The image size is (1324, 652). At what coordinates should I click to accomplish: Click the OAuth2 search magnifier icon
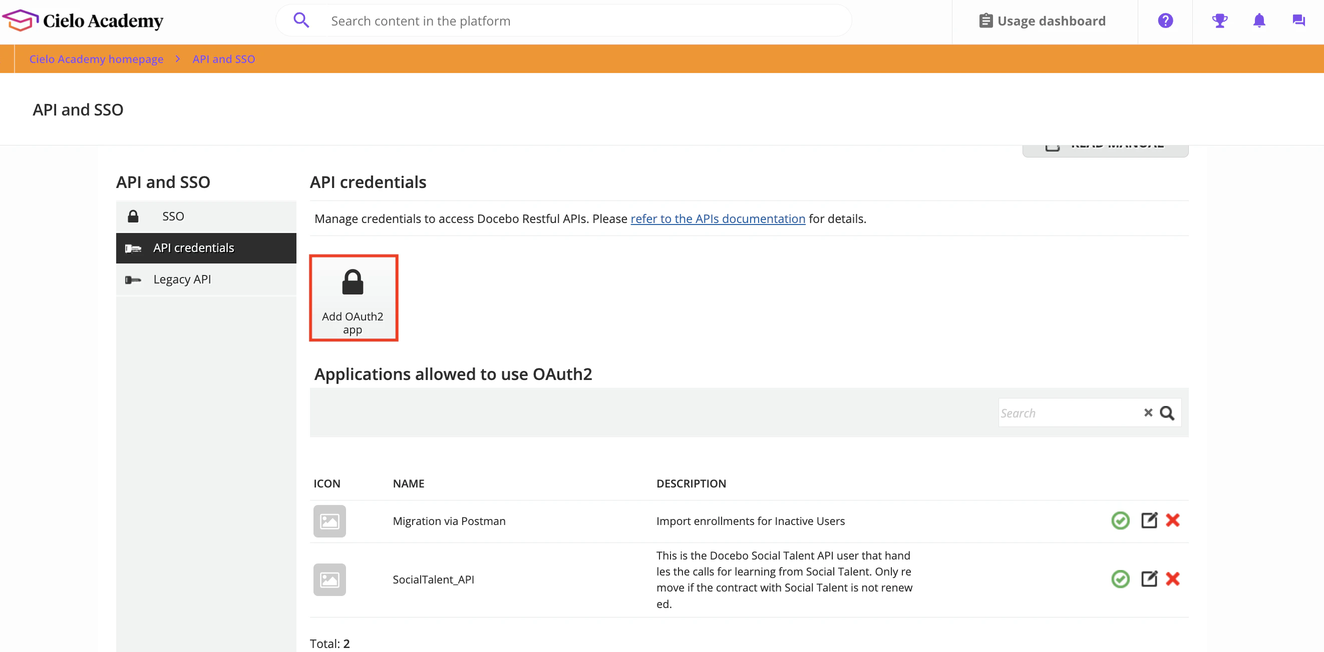[1167, 413]
